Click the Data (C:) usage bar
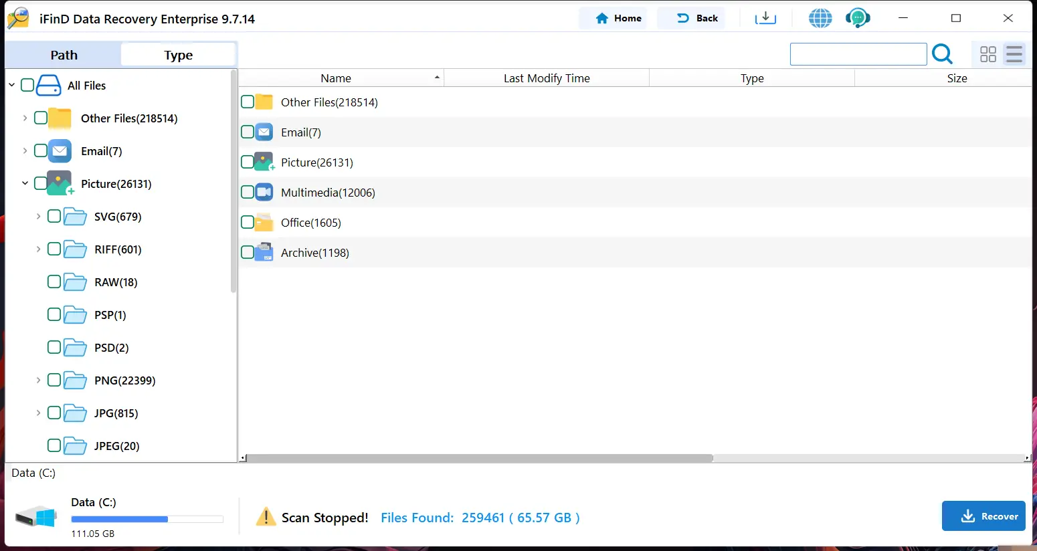This screenshot has width=1037, height=551. click(x=147, y=519)
